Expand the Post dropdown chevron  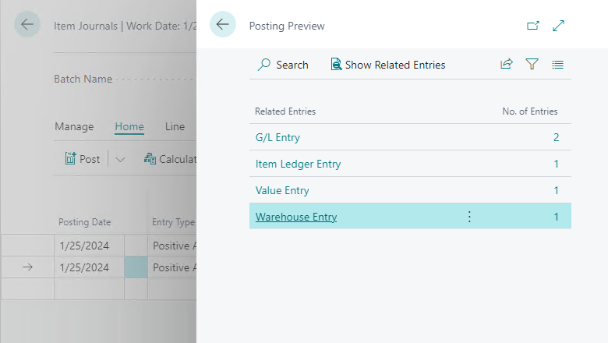point(120,160)
